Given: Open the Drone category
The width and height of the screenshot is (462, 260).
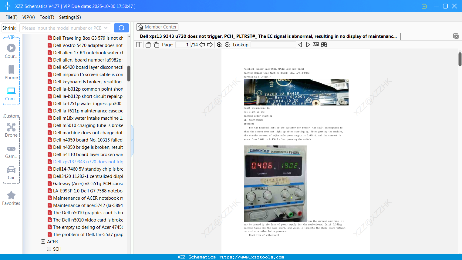Looking at the screenshot, I should (11, 130).
